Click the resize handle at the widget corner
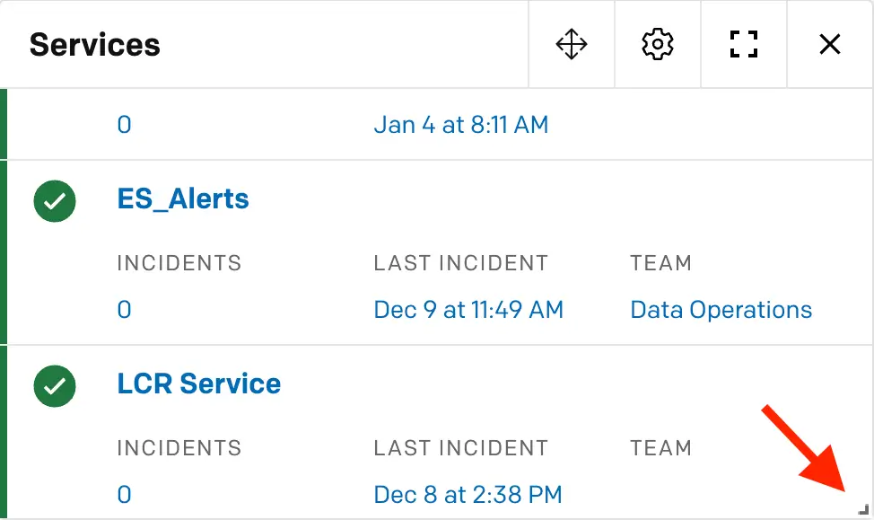 click(863, 509)
